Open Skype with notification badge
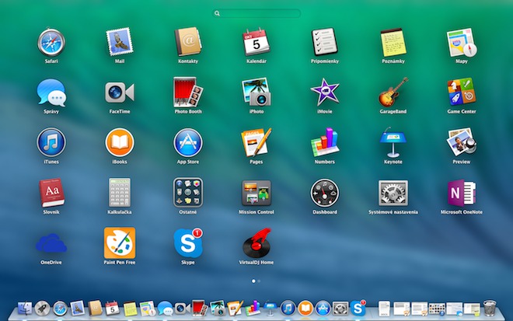Viewport: 513px width, 321px height. [x=188, y=243]
